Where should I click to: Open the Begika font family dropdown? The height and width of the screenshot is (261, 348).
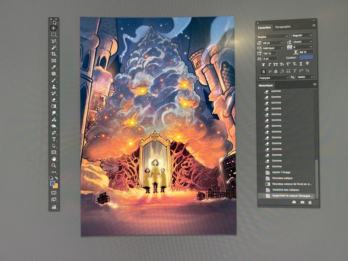pos(273,36)
